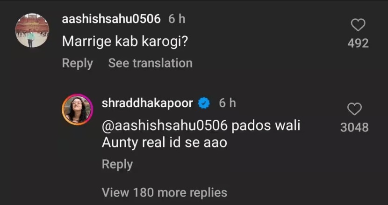
Task: Tap the heart on shraddhakapoor's reply
Action: click(x=355, y=109)
